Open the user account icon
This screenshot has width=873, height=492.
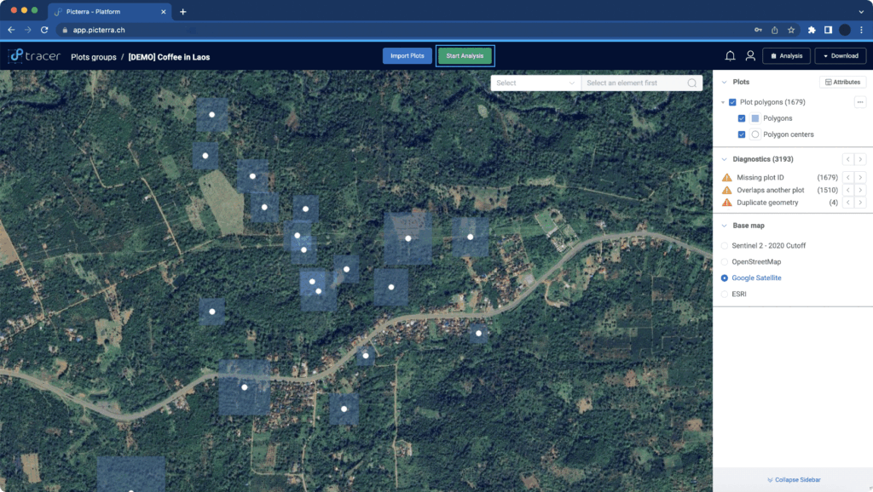(750, 55)
